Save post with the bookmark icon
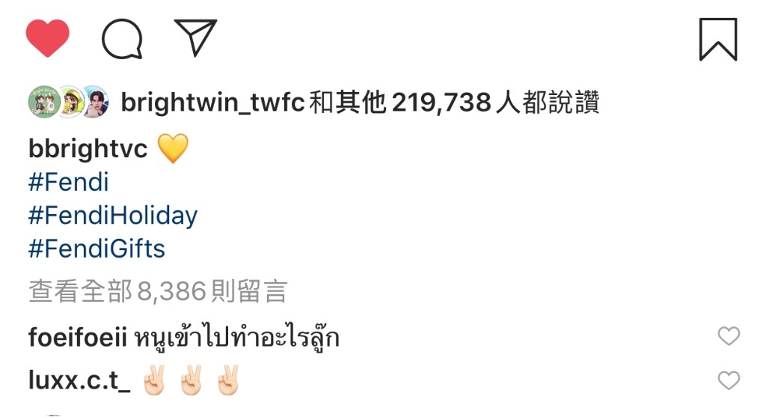Screen dimensions: 766x417 [x=717, y=39]
